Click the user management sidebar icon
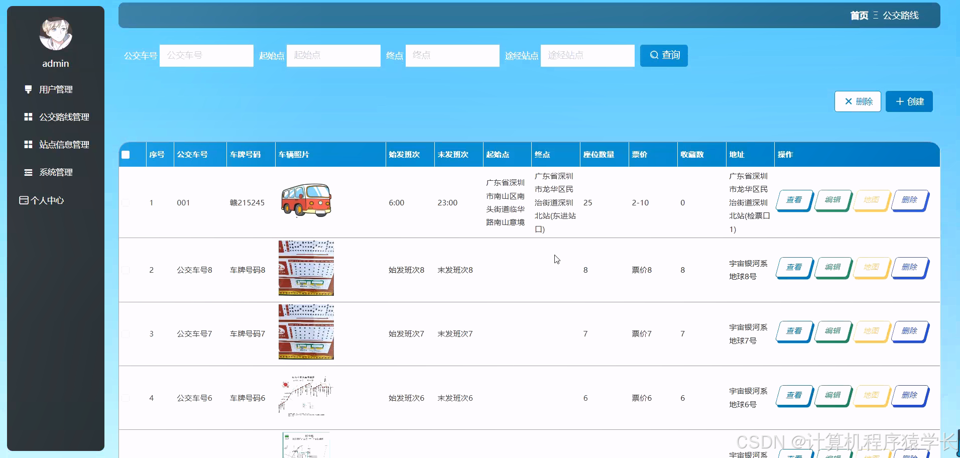This screenshot has height=458, width=960. point(28,89)
